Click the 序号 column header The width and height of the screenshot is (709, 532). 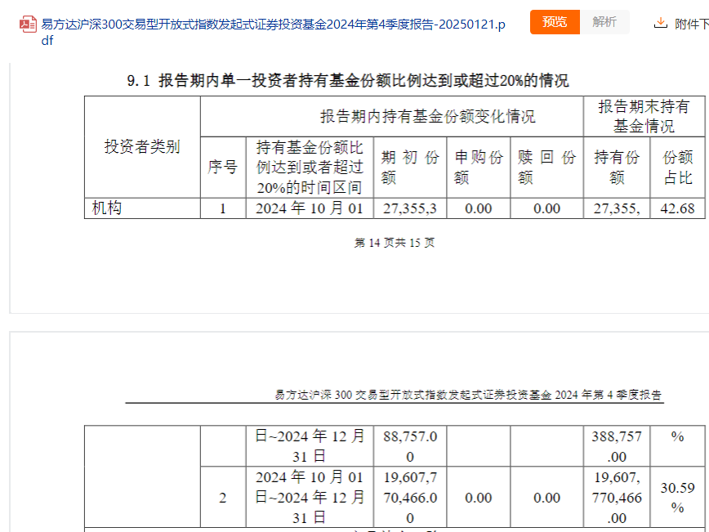(x=223, y=168)
